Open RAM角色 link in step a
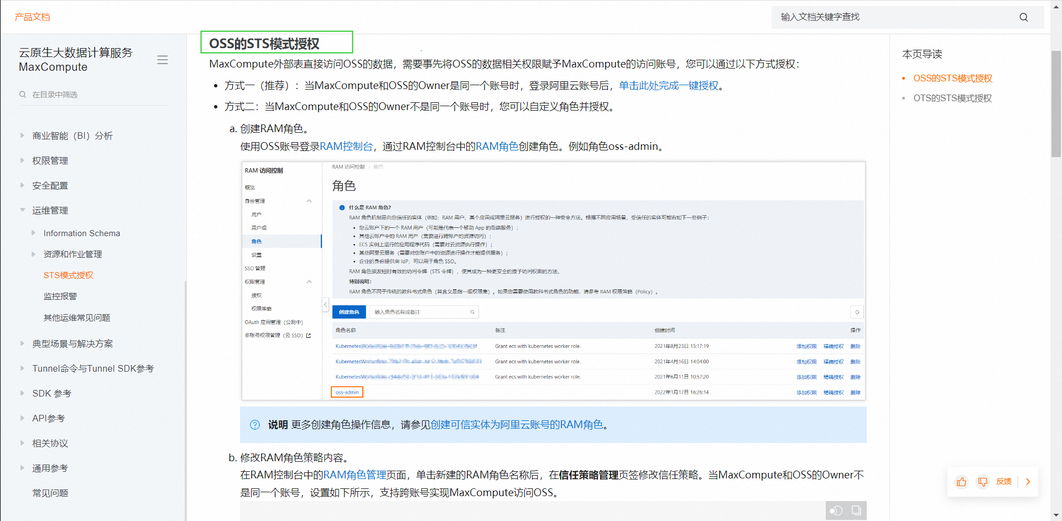1062x521 pixels. [x=497, y=147]
